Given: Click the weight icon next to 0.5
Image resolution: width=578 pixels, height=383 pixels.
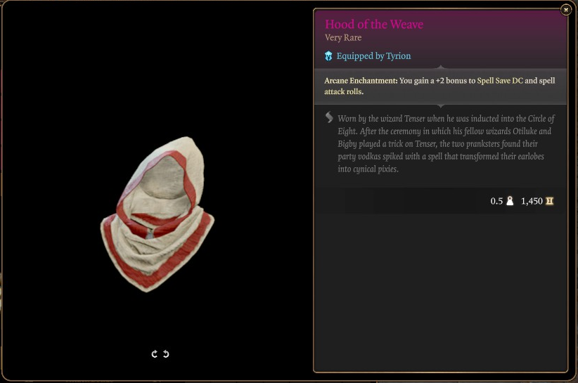Looking at the screenshot, I should tap(510, 201).
